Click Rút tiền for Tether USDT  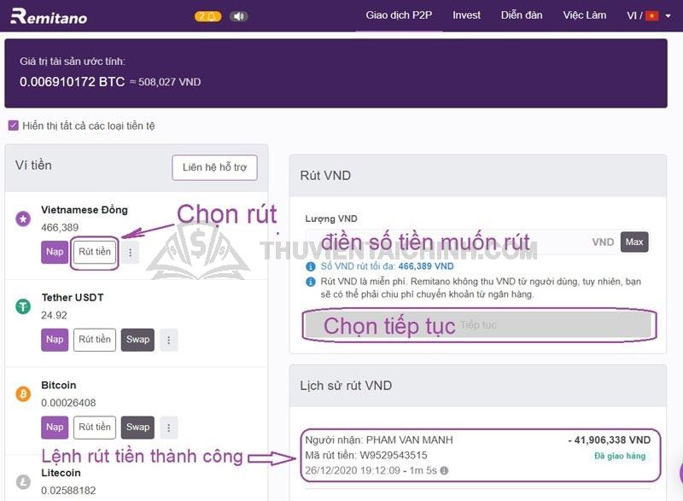pos(95,340)
